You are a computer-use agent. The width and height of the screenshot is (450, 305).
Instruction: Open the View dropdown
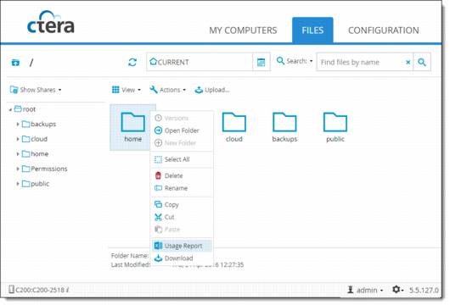(127, 90)
